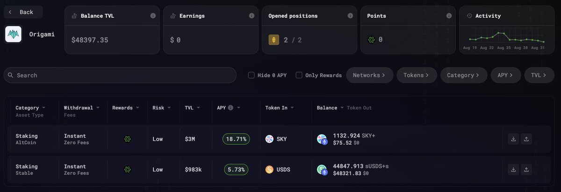Click withdraw icon in USDS row
This screenshot has width=561, height=192.
click(x=526, y=169)
